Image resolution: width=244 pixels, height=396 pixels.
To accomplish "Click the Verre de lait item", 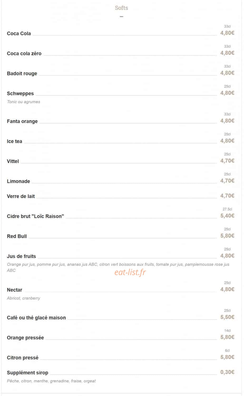I will tap(21, 196).
